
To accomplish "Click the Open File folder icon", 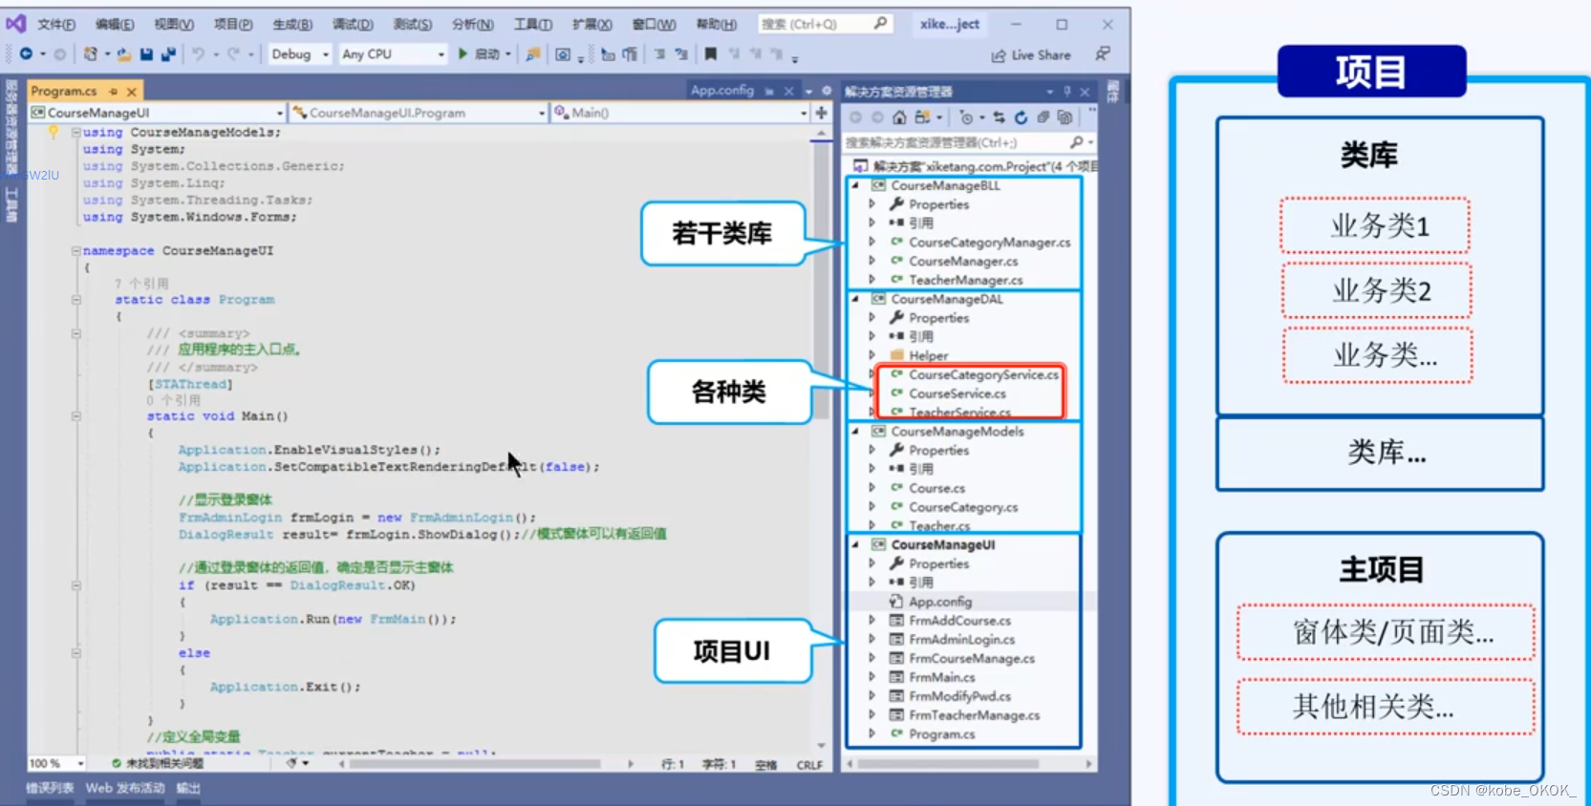I will pyautogui.click(x=124, y=54).
